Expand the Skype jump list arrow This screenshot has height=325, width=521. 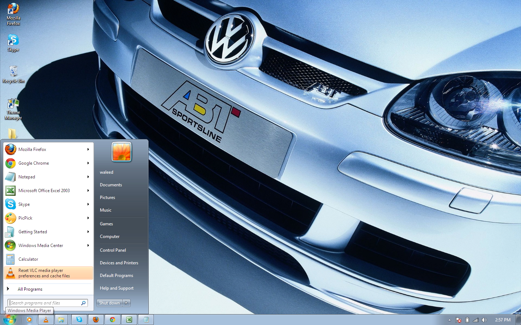tap(88, 204)
